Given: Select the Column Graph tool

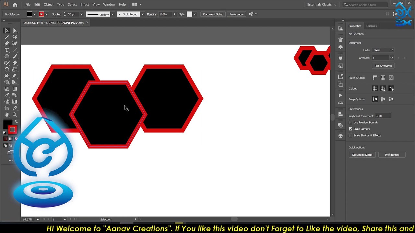Looking at the screenshot, I should coord(15,102).
